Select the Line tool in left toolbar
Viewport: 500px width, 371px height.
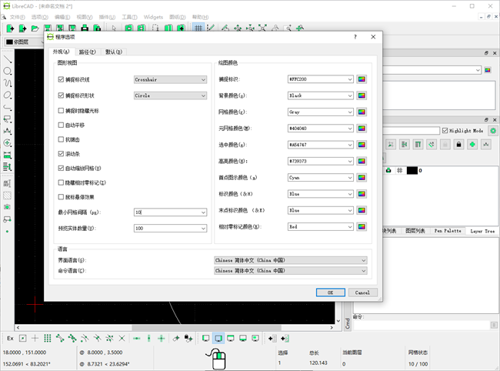(8, 59)
